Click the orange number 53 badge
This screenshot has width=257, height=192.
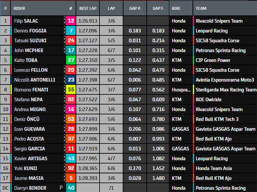[71, 119]
